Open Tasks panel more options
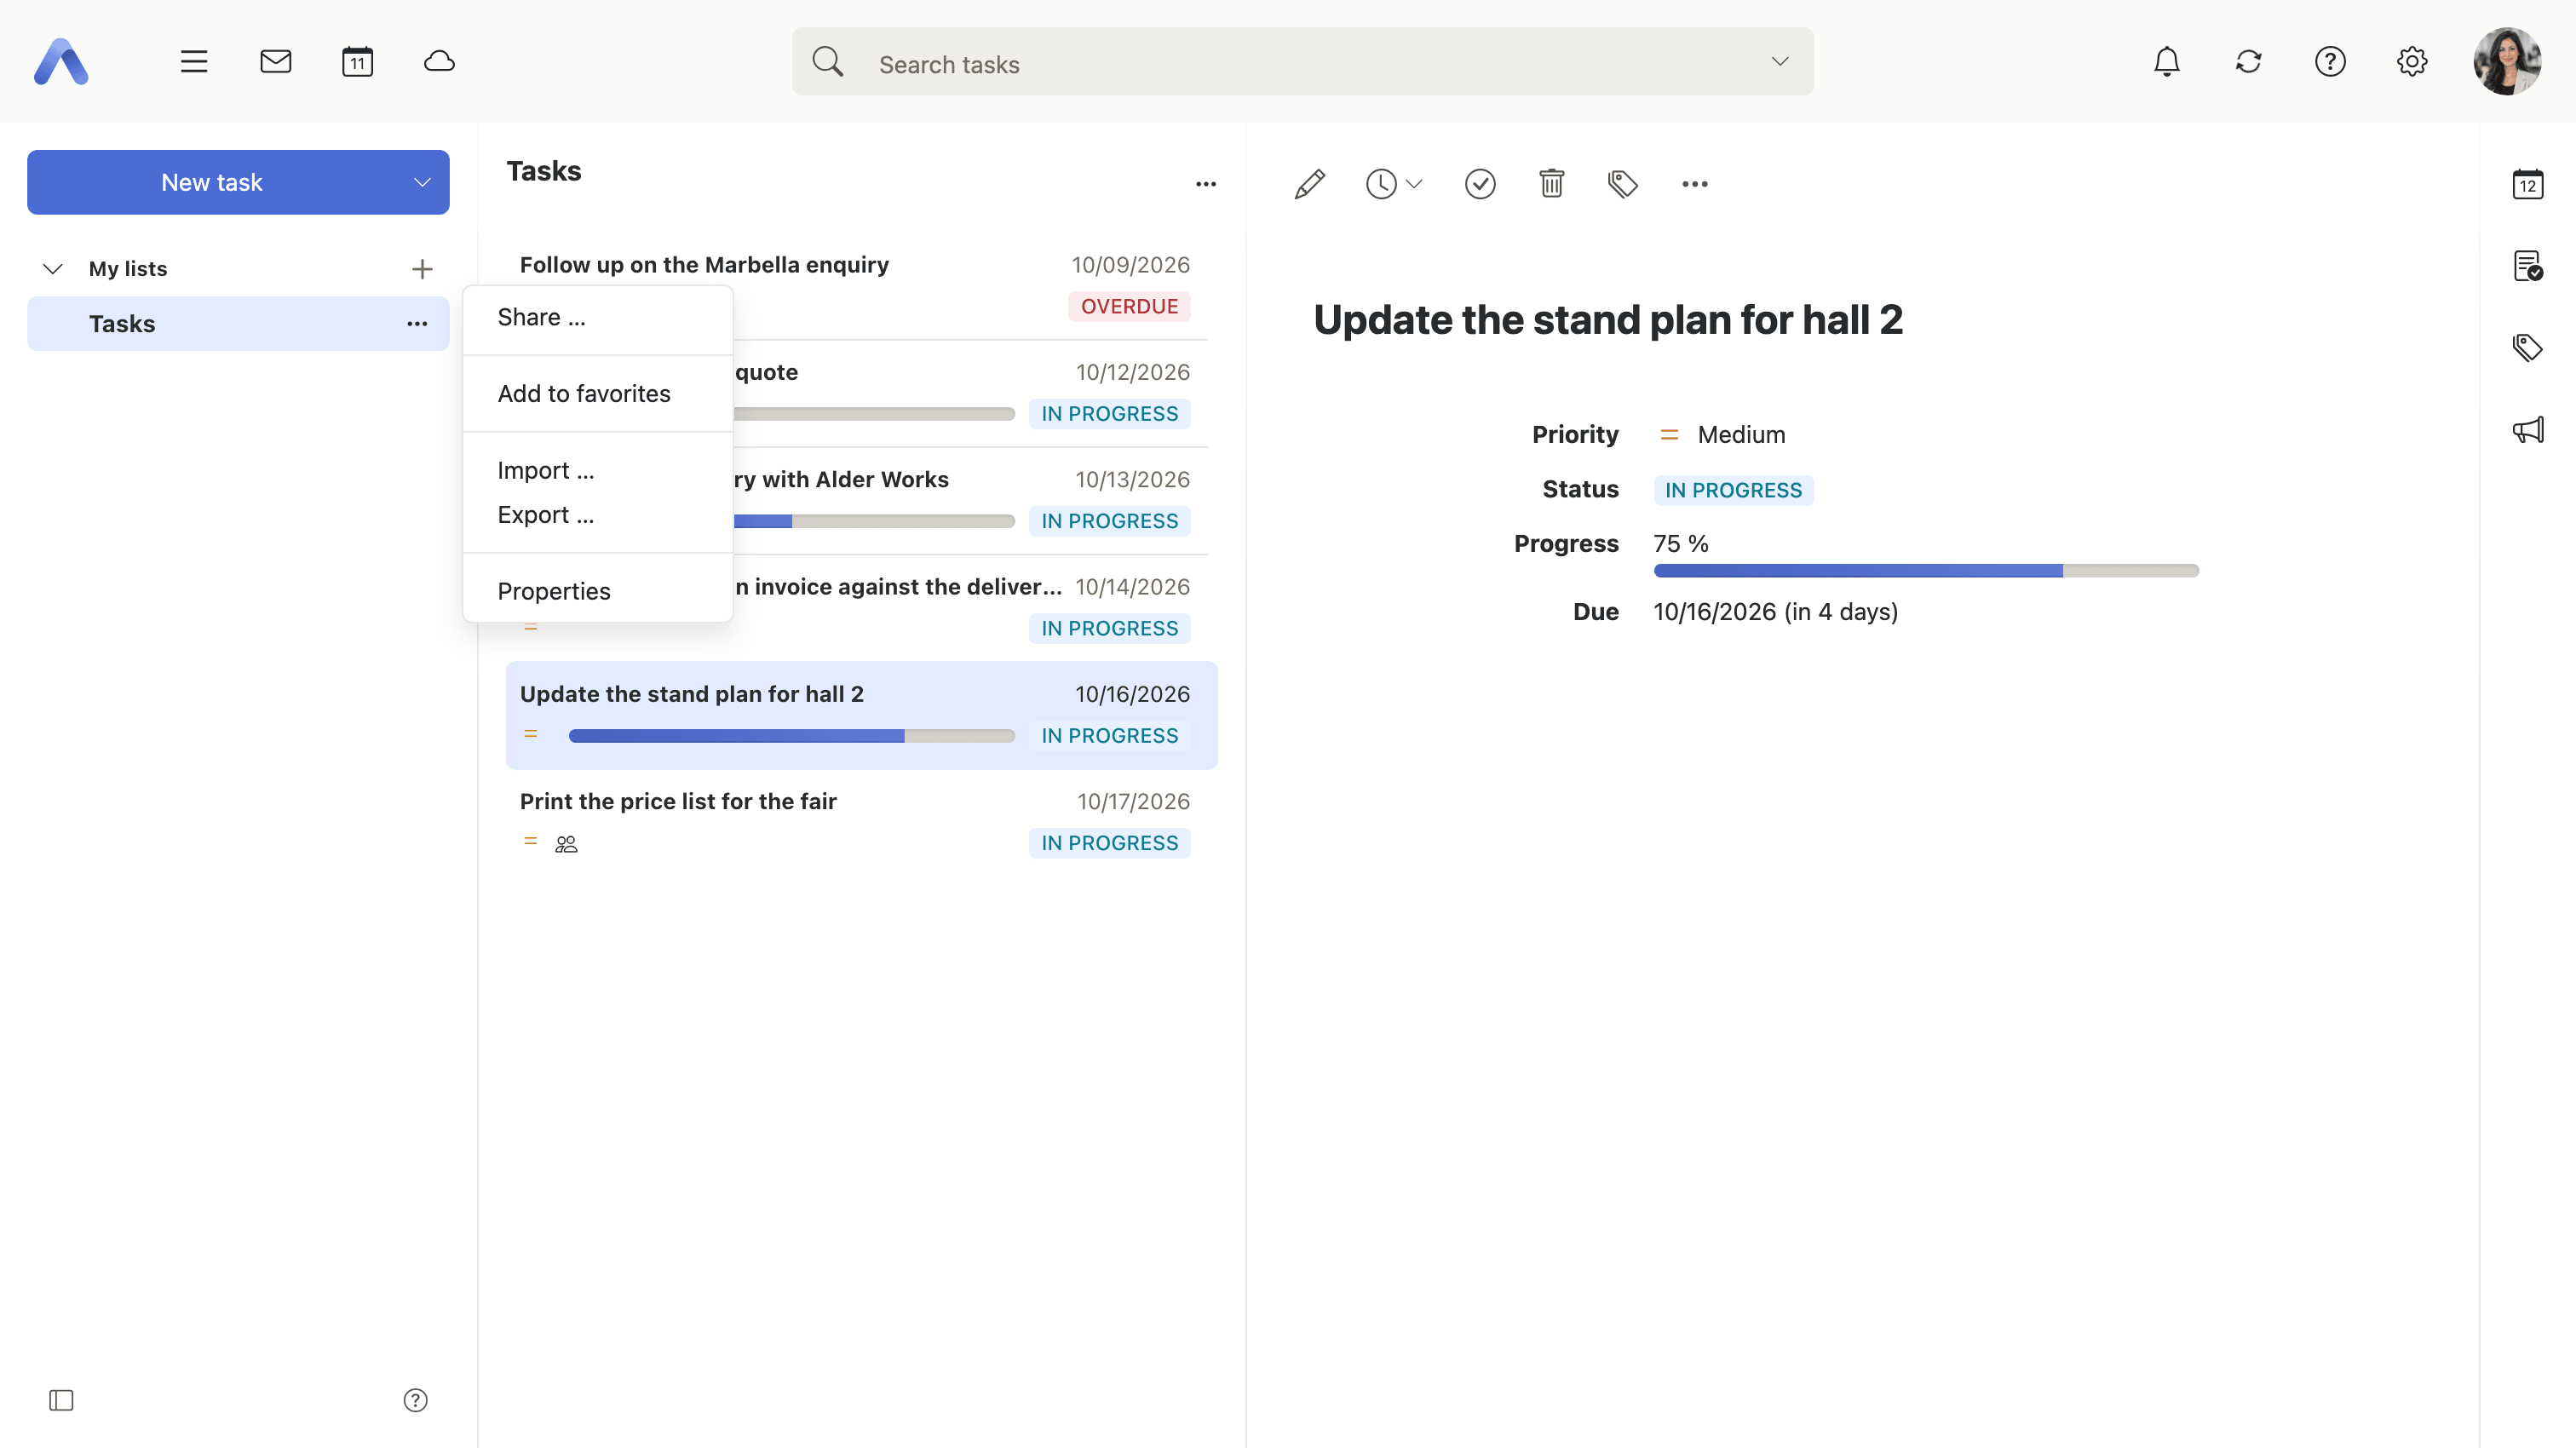The width and height of the screenshot is (2576, 1448). click(x=1206, y=184)
